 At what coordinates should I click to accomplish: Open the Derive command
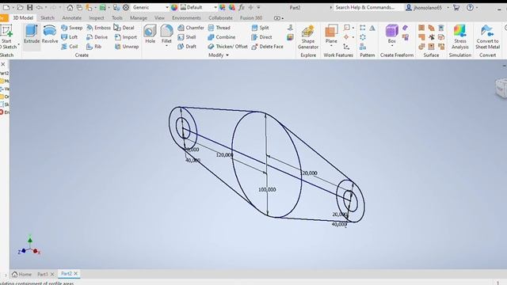(x=97, y=37)
